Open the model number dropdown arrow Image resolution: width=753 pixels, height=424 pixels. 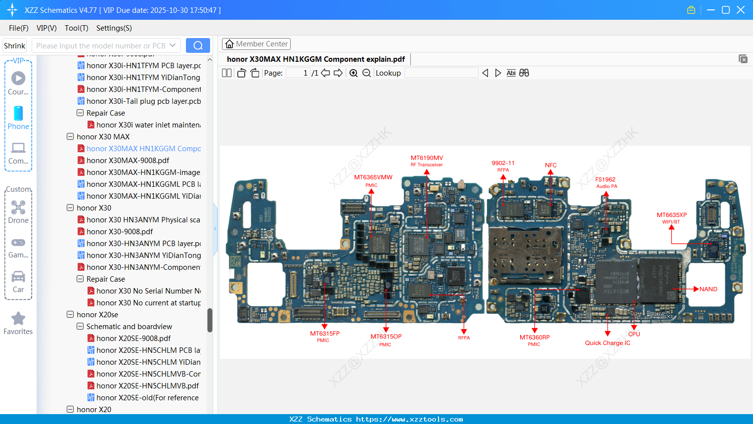[x=173, y=45]
